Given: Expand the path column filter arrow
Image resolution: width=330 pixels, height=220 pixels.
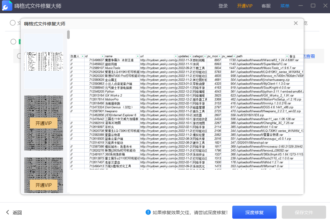Looking at the screenshot, I should click(287, 56).
